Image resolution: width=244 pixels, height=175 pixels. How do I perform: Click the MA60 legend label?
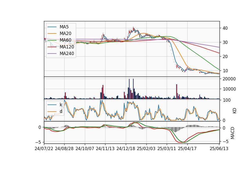pyautogui.click(x=65, y=40)
